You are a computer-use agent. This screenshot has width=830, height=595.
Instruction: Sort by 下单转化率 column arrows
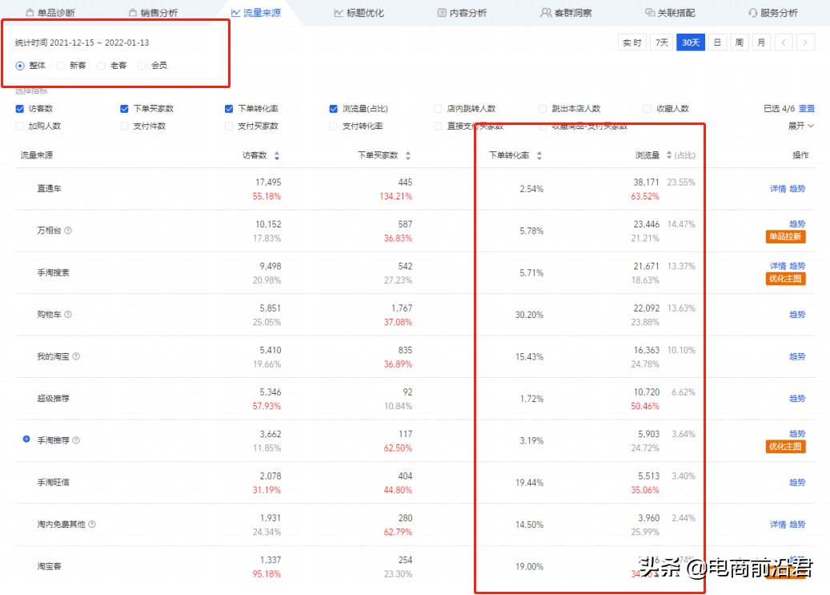539,156
